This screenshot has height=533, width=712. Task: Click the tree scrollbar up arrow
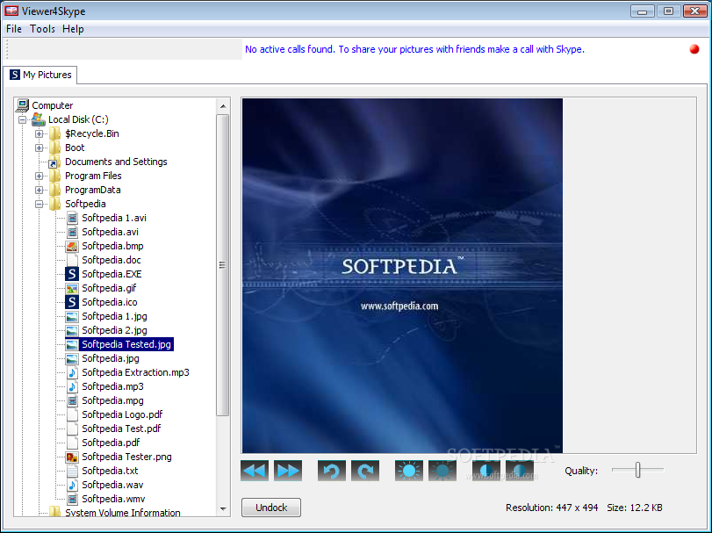[x=223, y=106]
